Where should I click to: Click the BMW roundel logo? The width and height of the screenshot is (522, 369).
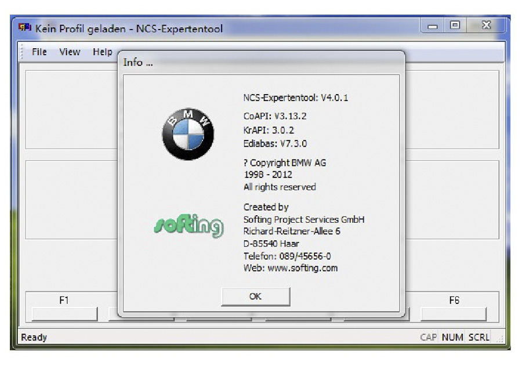coord(187,134)
